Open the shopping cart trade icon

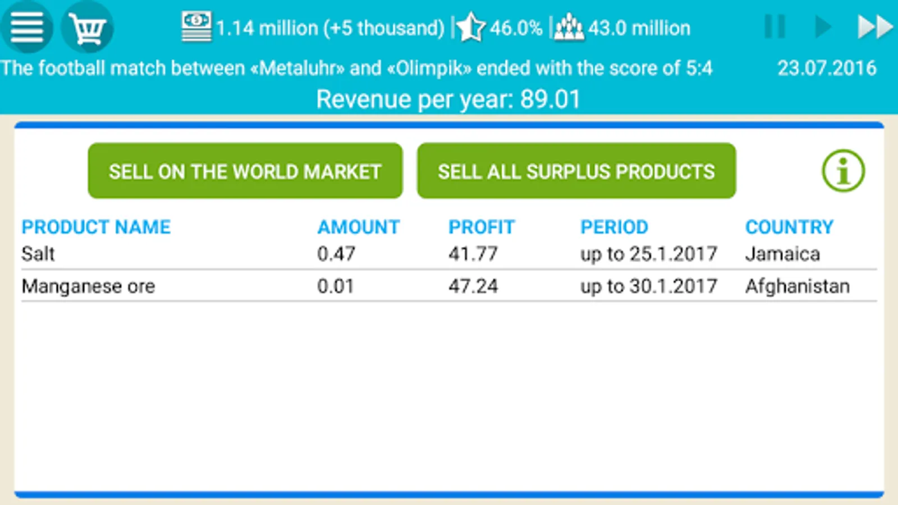coord(87,27)
